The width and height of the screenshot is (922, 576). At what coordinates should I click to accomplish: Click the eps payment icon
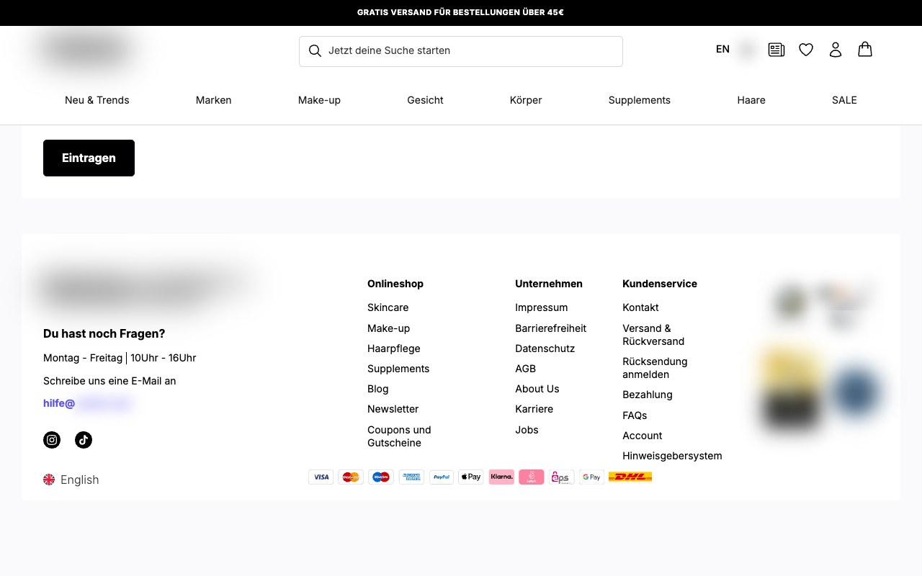coord(561,477)
